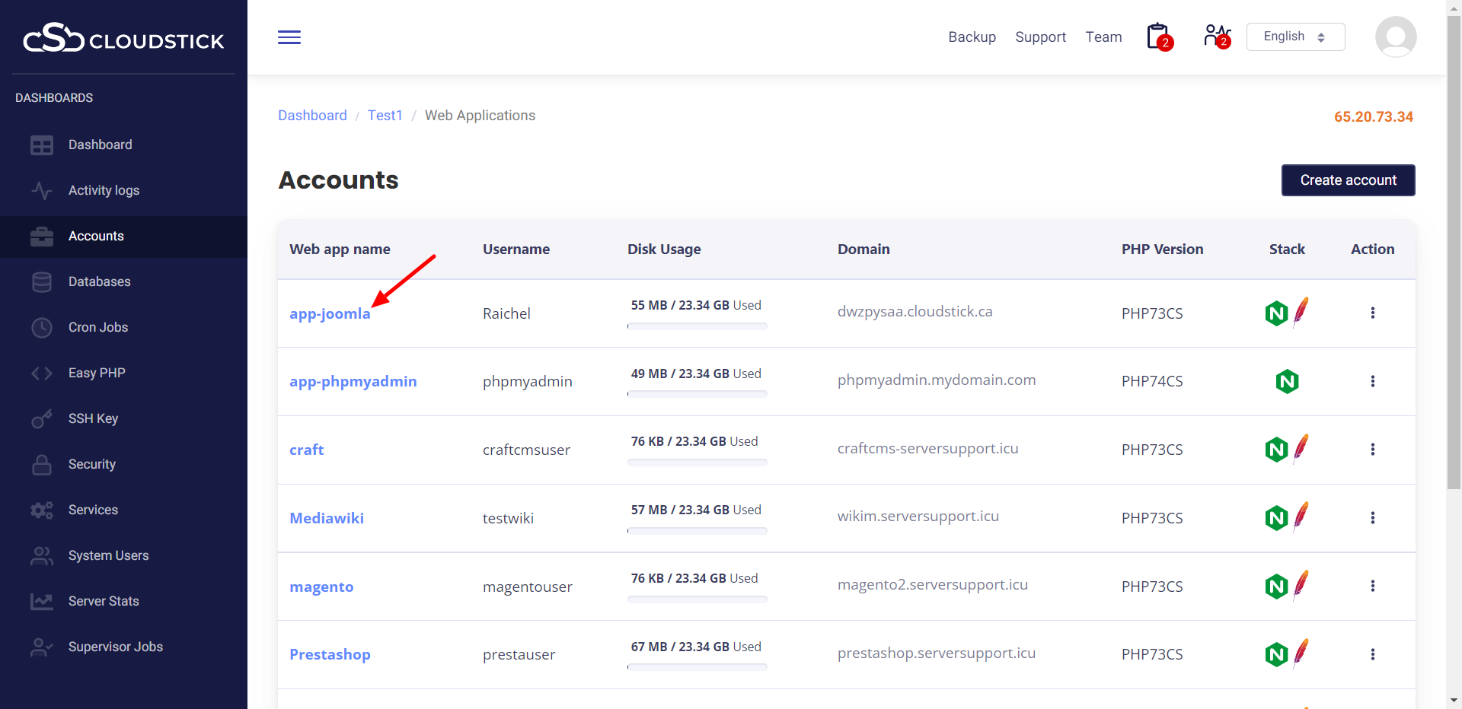This screenshot has height=709, width=1462.
Task: Open the clipboard notifications icon
Action: [1158, 37]
